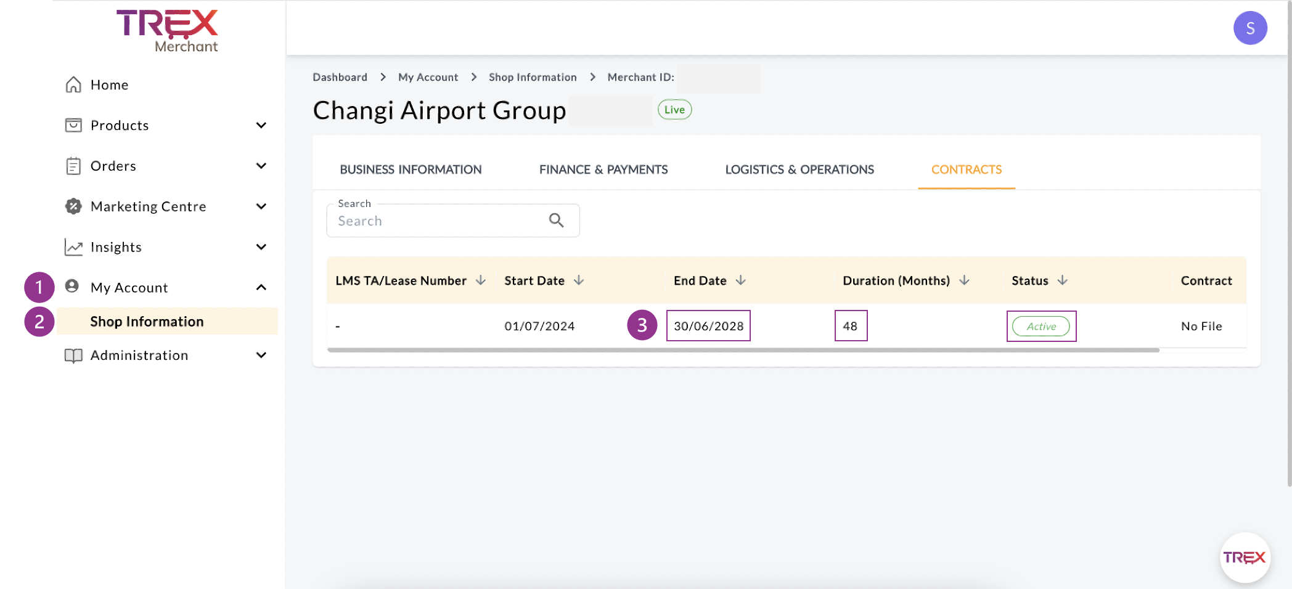Sort by Status column arrow
The image size is (1292, 589).
point(1063,281)
